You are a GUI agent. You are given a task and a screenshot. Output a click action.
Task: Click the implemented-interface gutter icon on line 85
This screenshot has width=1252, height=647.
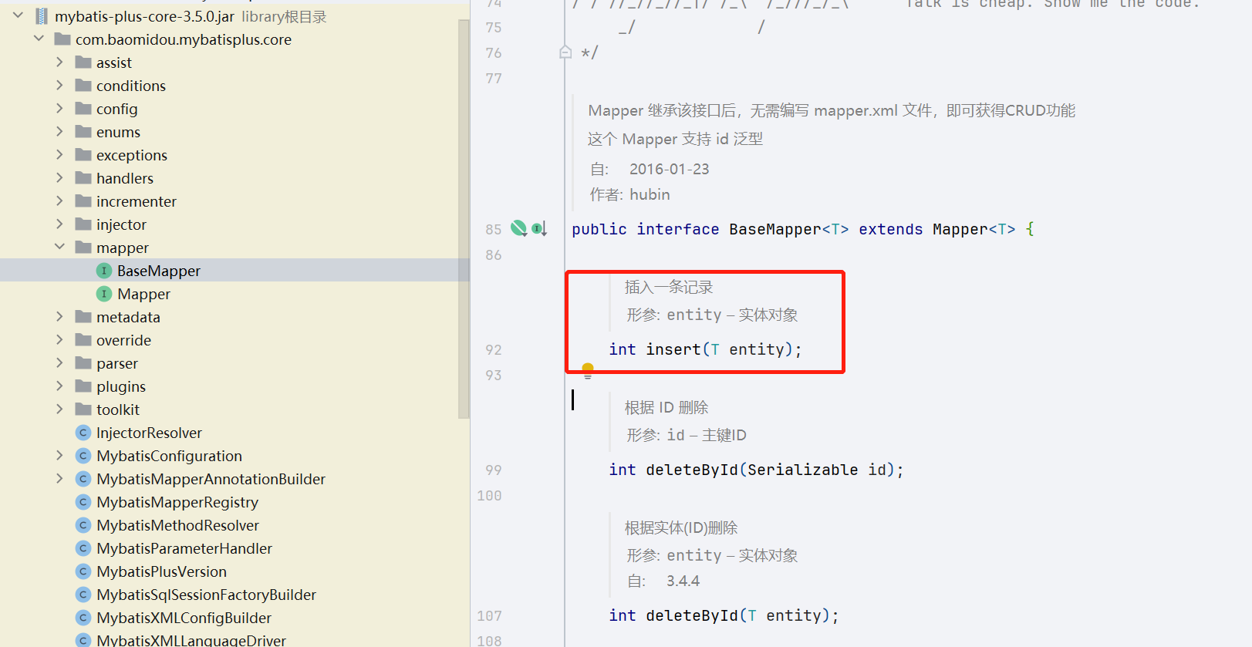pos(539,228)
